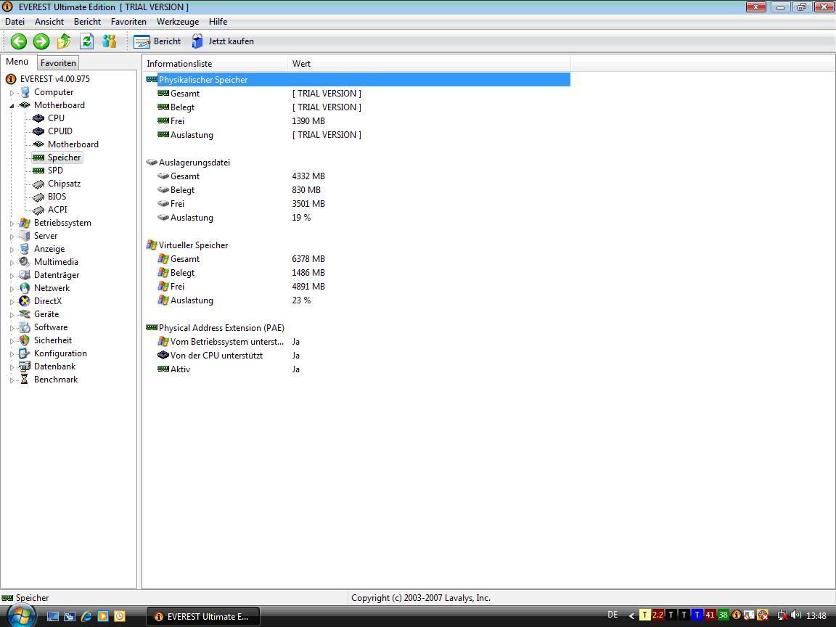Select the Speicher memory item

click(57, 157)
